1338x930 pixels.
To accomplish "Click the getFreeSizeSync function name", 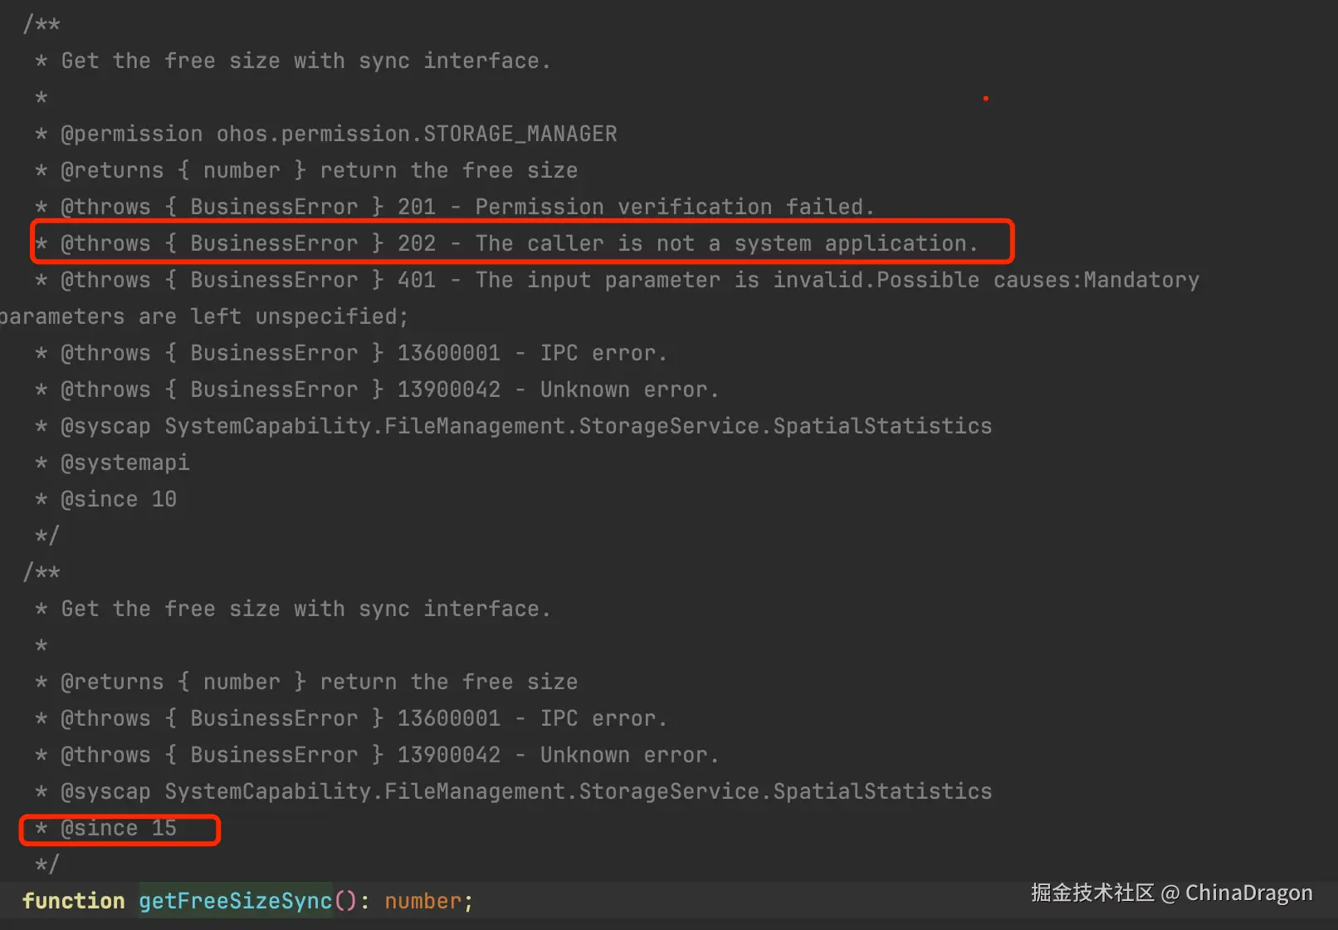I will [235, 901].
